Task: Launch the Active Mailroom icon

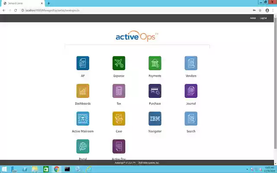Action: coord(83,119)
